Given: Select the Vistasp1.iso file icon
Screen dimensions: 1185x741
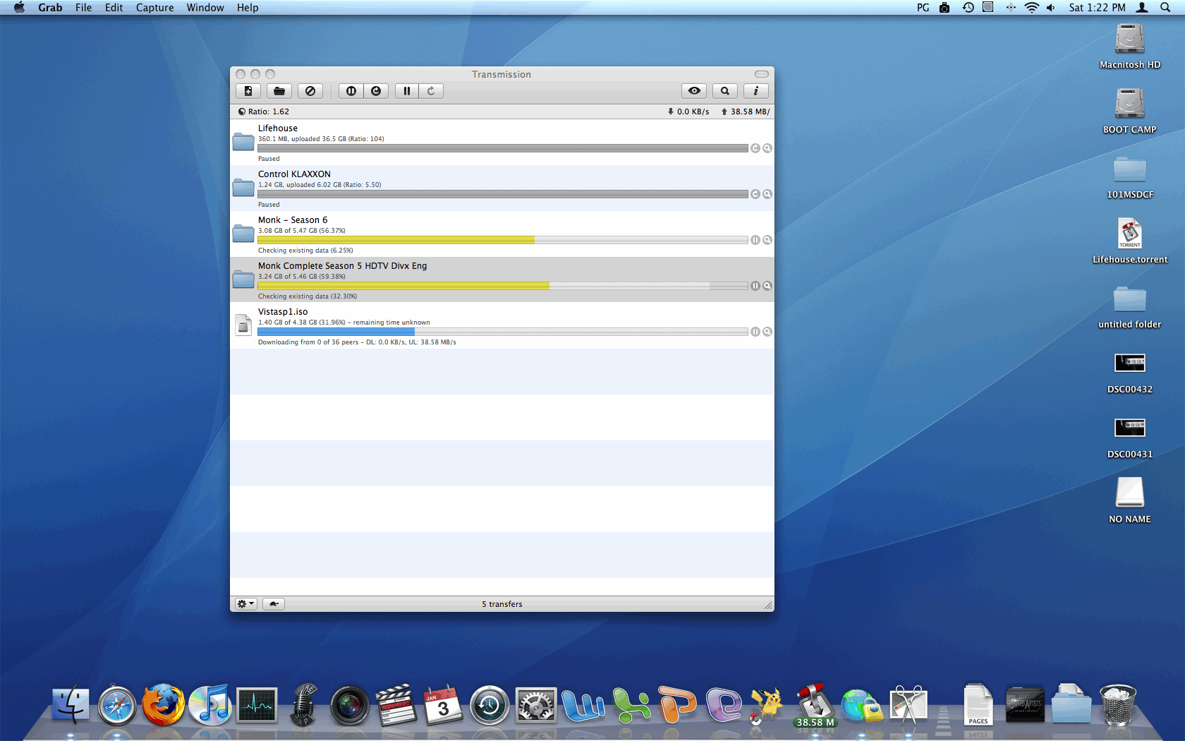Looking at the screenshot, I should (243, 325).
